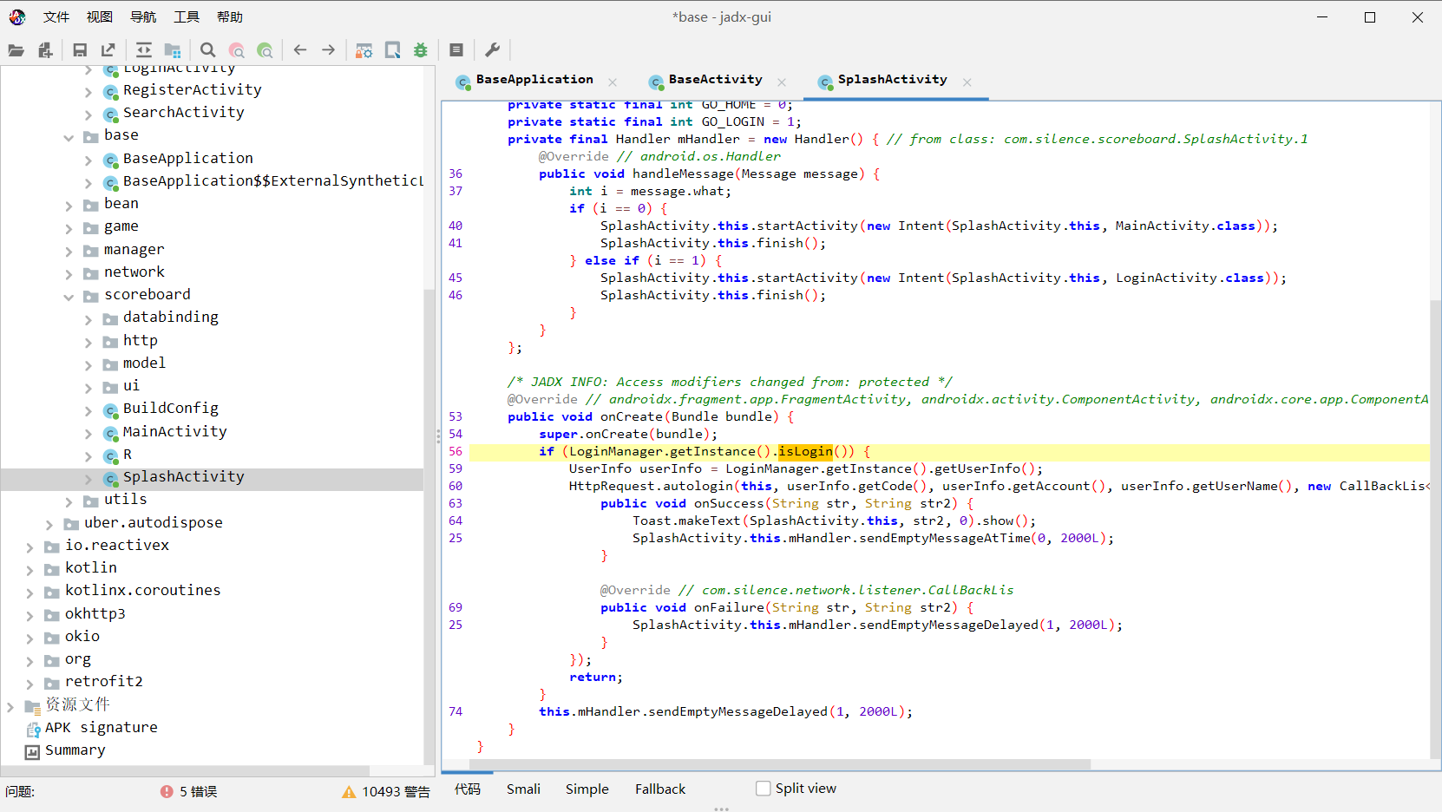Click the deobfuscation toolbar icon

[364, 50]
